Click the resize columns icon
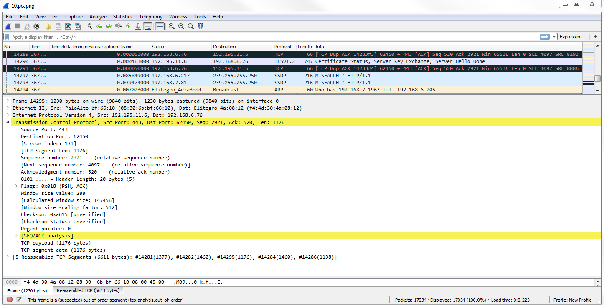The image size is (604, 305). point(200,26)
